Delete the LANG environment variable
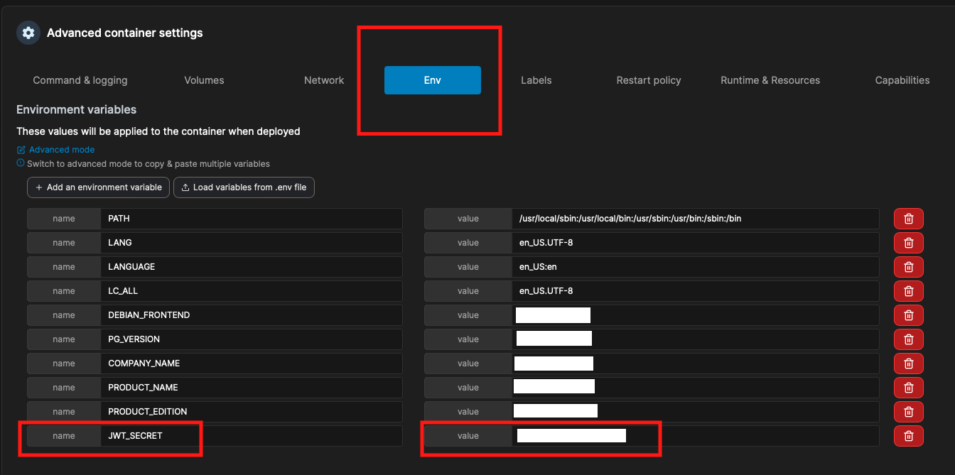The height and width of the screenshot is (475, 955). point(908,243)
